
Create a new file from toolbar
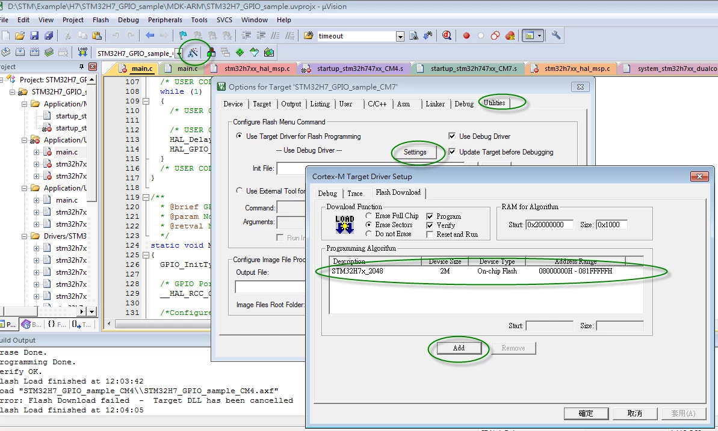5,35
